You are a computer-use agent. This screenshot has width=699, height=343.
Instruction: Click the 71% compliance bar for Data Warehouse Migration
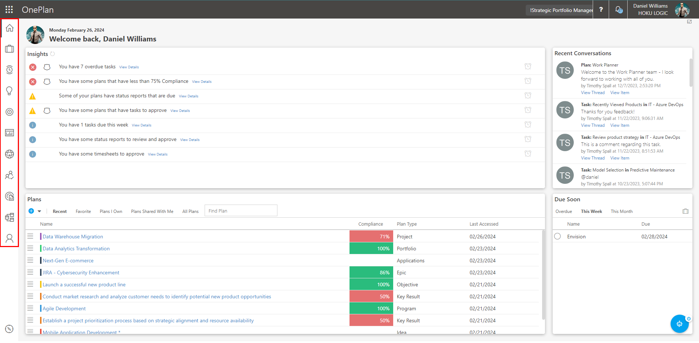coord(371,236)
